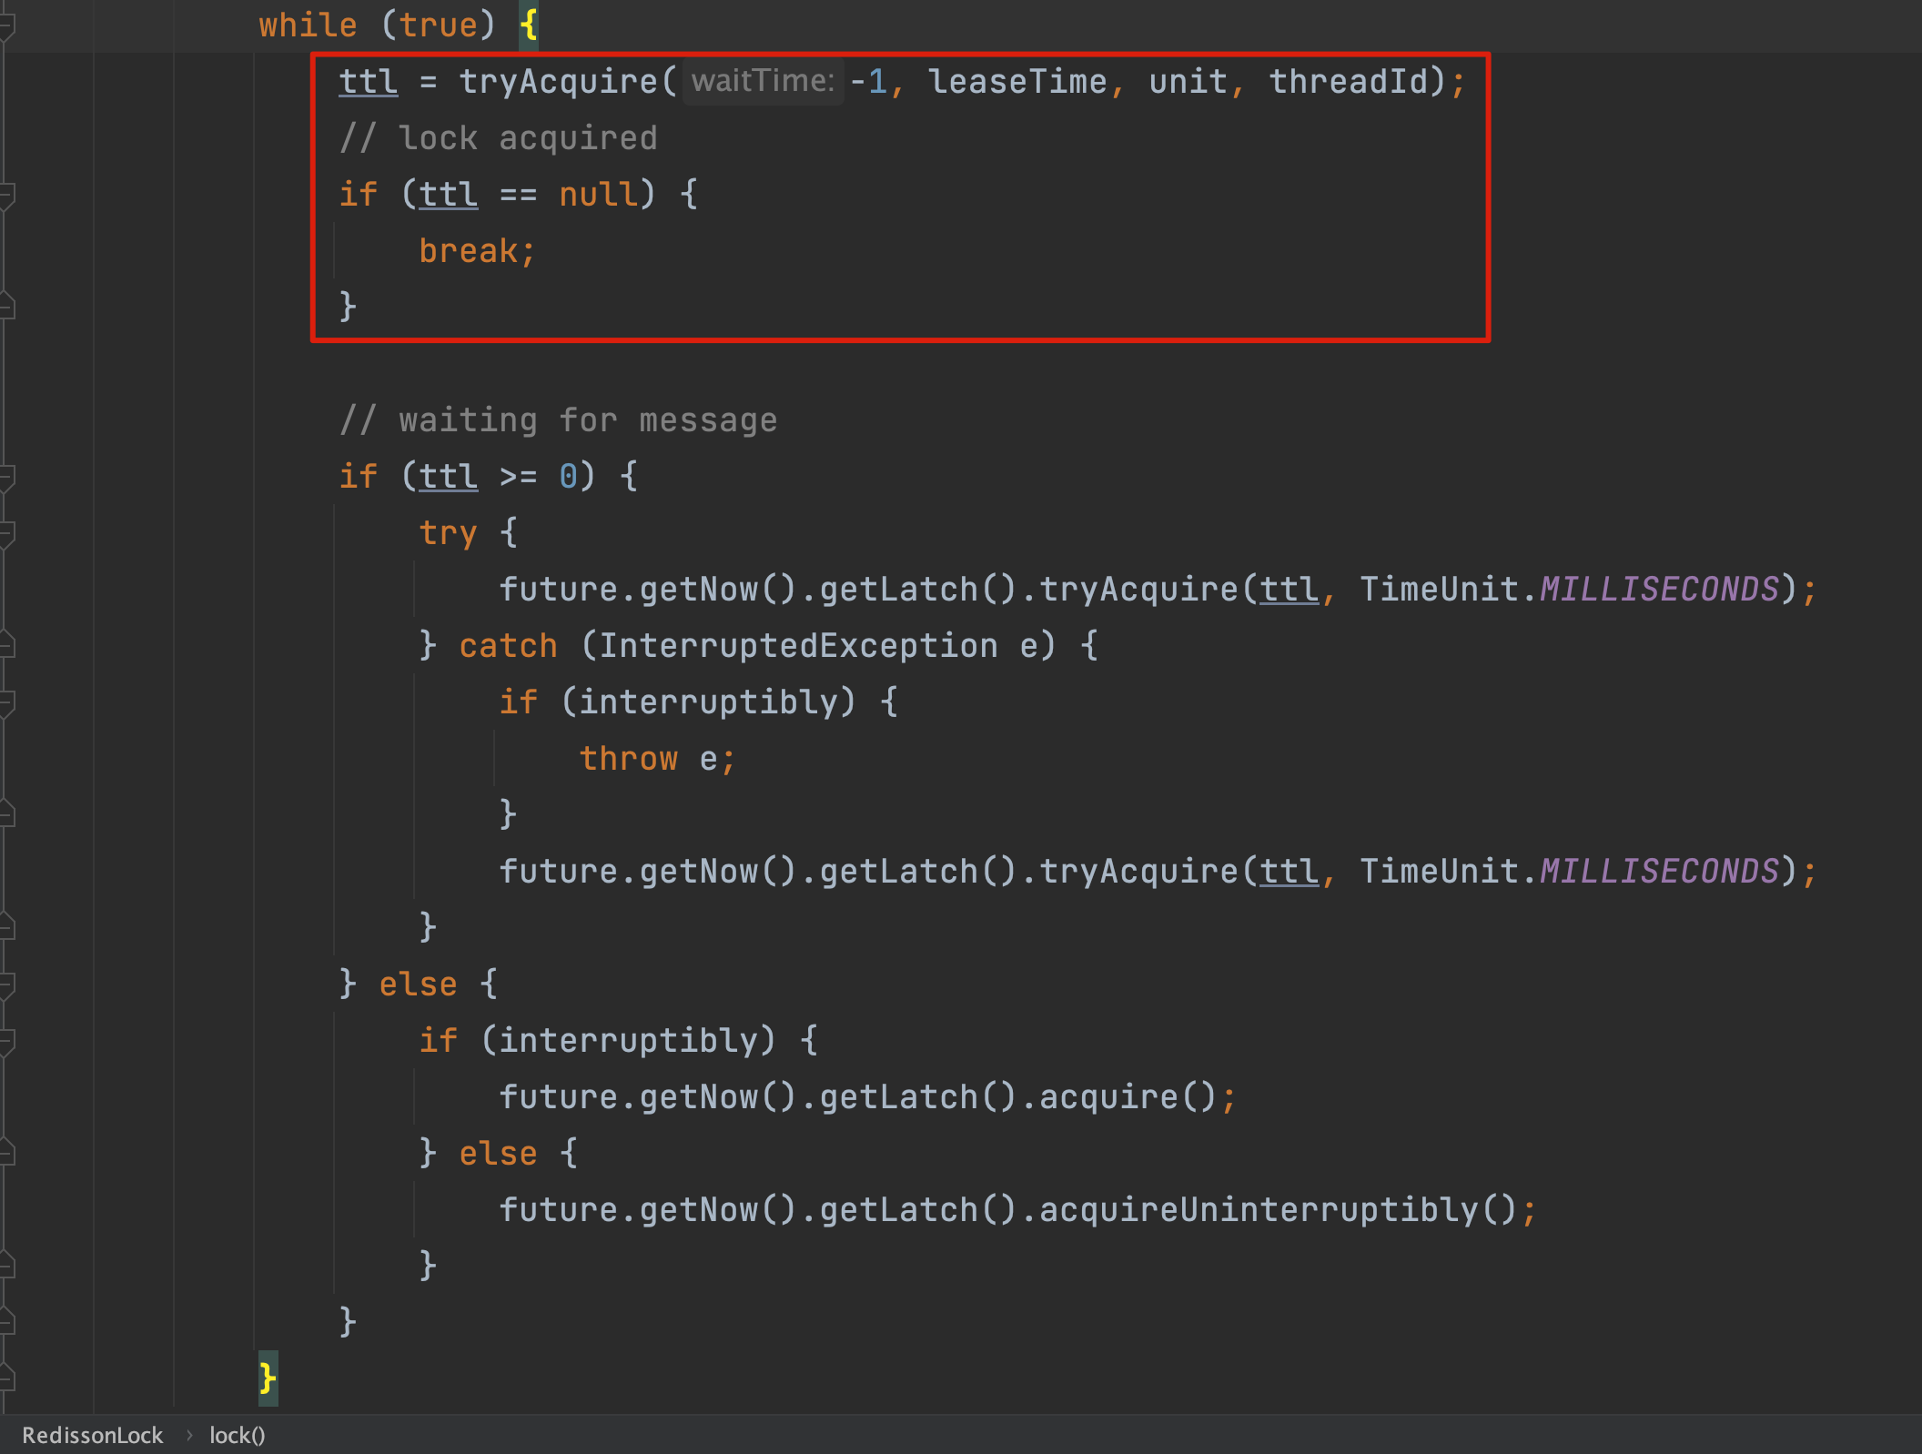This screenshot has height=1454, width=1922.
Task: Place cursor on the threadId argument
Action: pos(1348,82)
